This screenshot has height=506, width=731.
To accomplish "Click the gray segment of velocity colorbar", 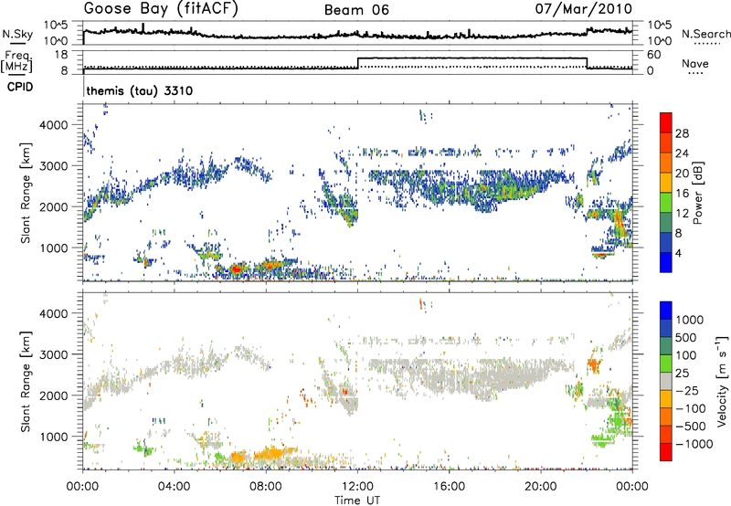I will click(666, 381).
